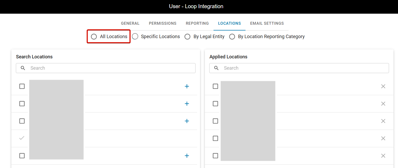Screen dimensions: 398x168
Task: Click the plus icon in last Search Locations row
Action: tap(187, 156)
